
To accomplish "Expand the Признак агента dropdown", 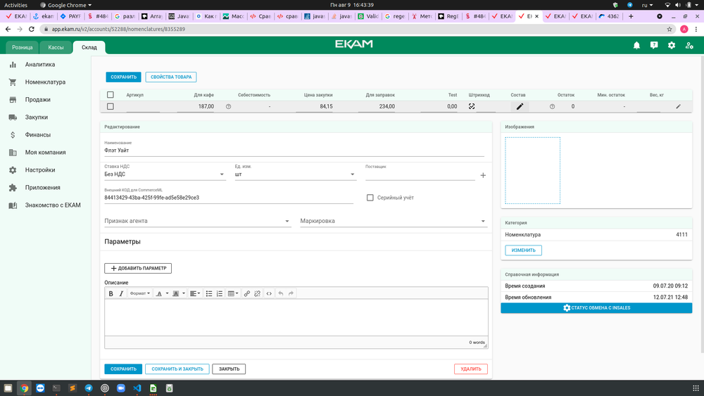I will pos(197,221).
